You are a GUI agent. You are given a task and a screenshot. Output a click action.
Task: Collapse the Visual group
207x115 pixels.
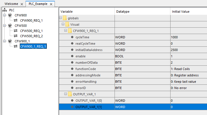pos(63,24)
